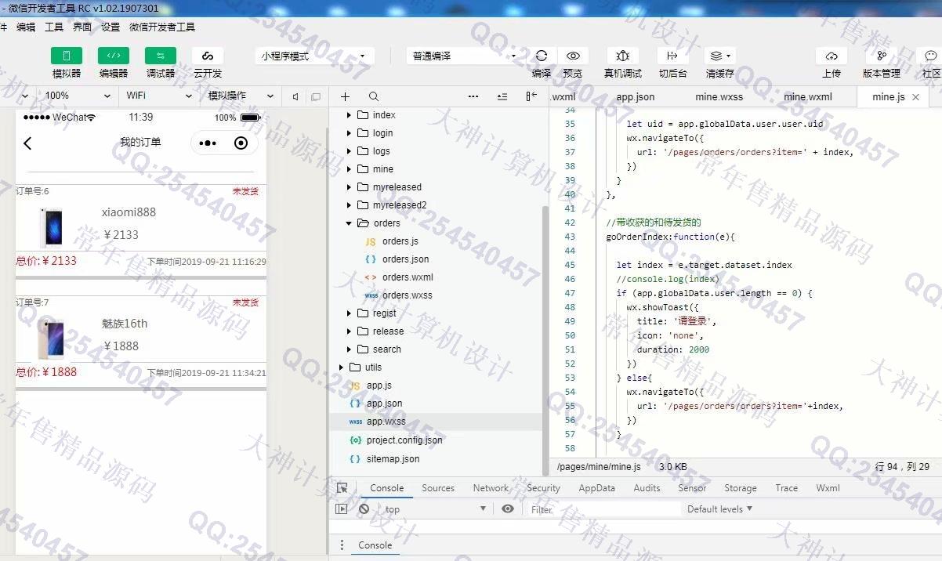Switch to the app.json editor tab
The height and width of the screenshot is (561, 942).
tap(636, 97)
